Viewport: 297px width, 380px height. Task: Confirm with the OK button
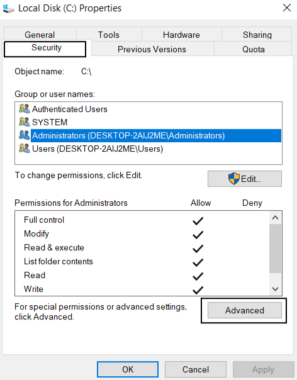128,369
